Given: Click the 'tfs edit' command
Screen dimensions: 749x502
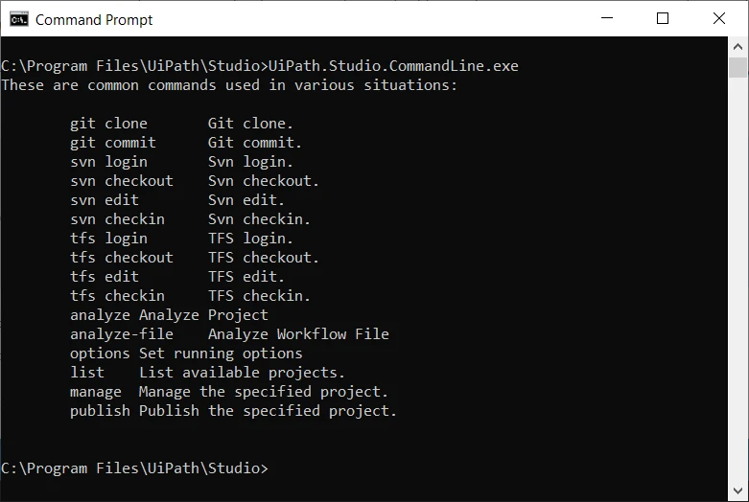Looking at the screenshot, I should point(105,276).
